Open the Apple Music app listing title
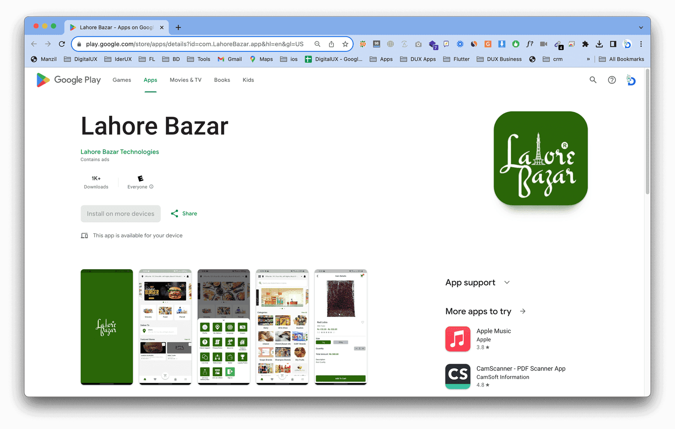 (x=494, y=331)
